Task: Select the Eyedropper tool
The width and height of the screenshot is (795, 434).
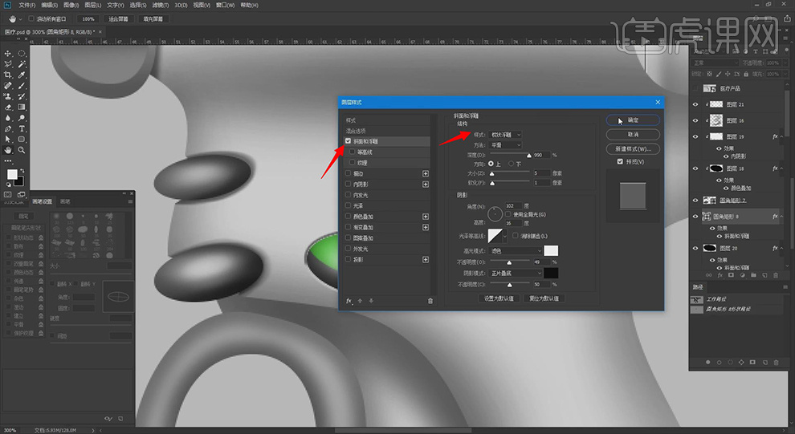Action: pyautogui.click(x=22, y=75)
